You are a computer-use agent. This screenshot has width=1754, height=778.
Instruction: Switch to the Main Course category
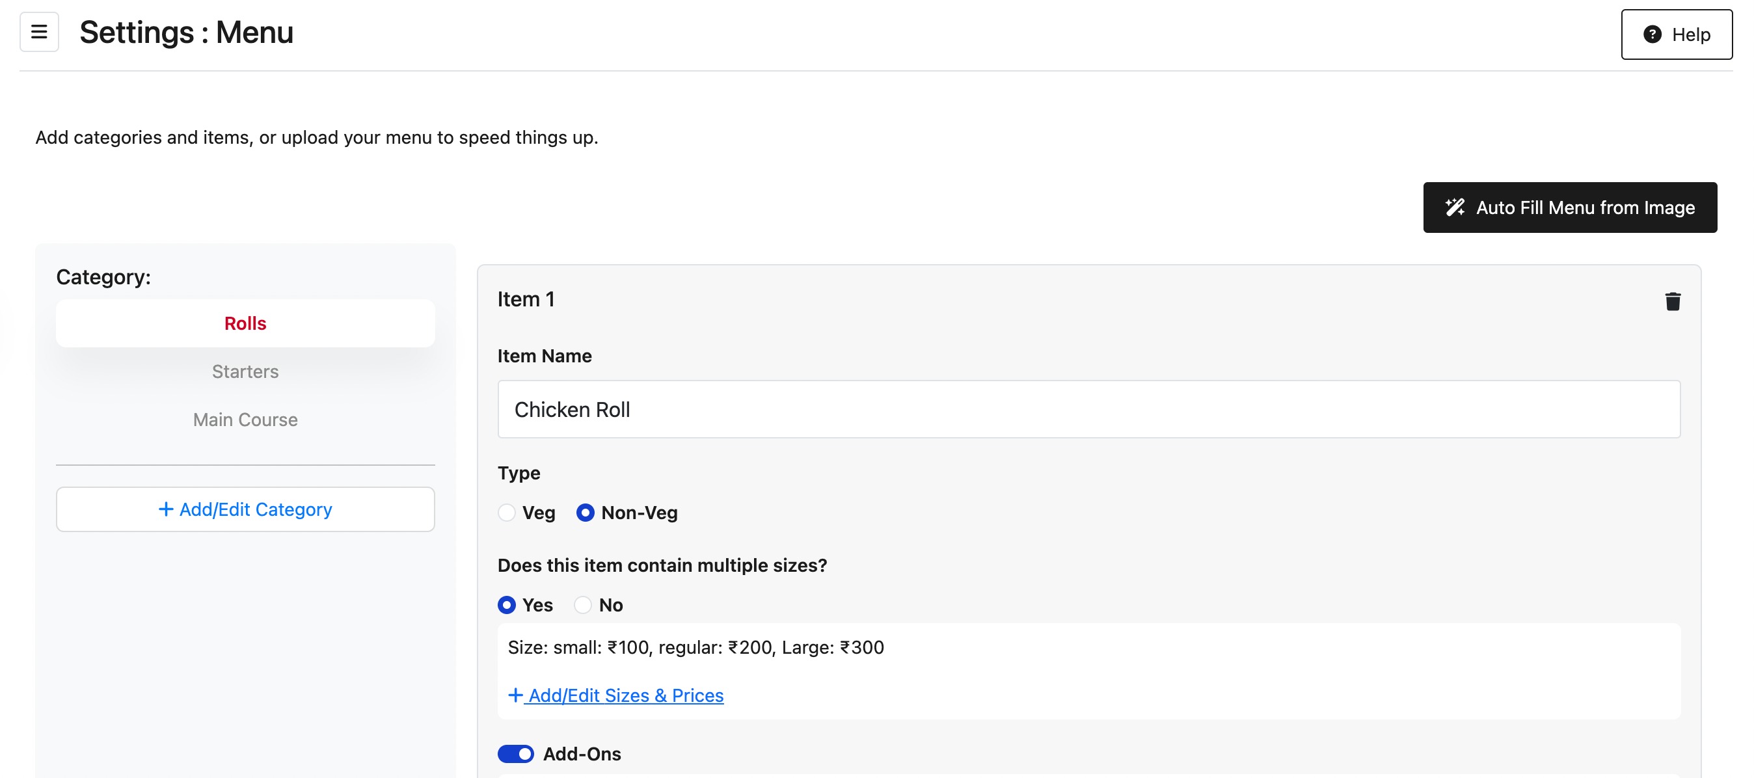tap(245, 420)
